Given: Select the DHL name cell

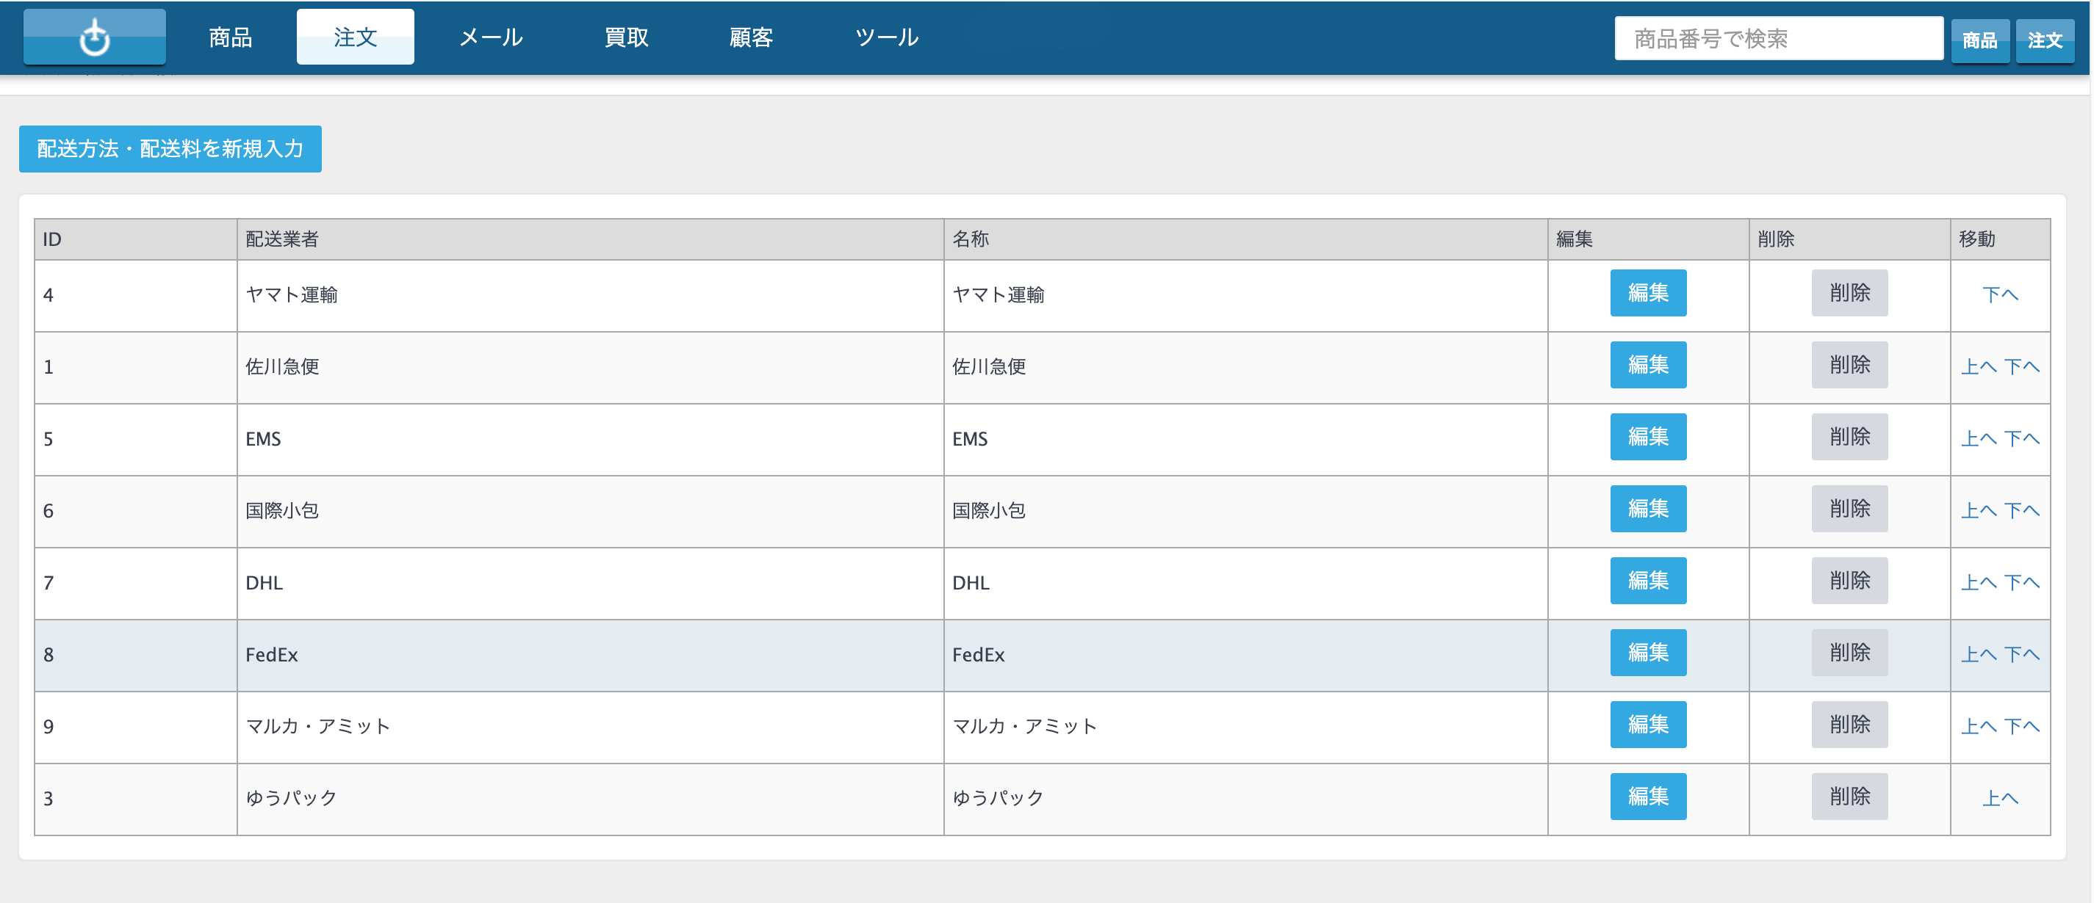Looking at the screenshot, I should 1245,583.
